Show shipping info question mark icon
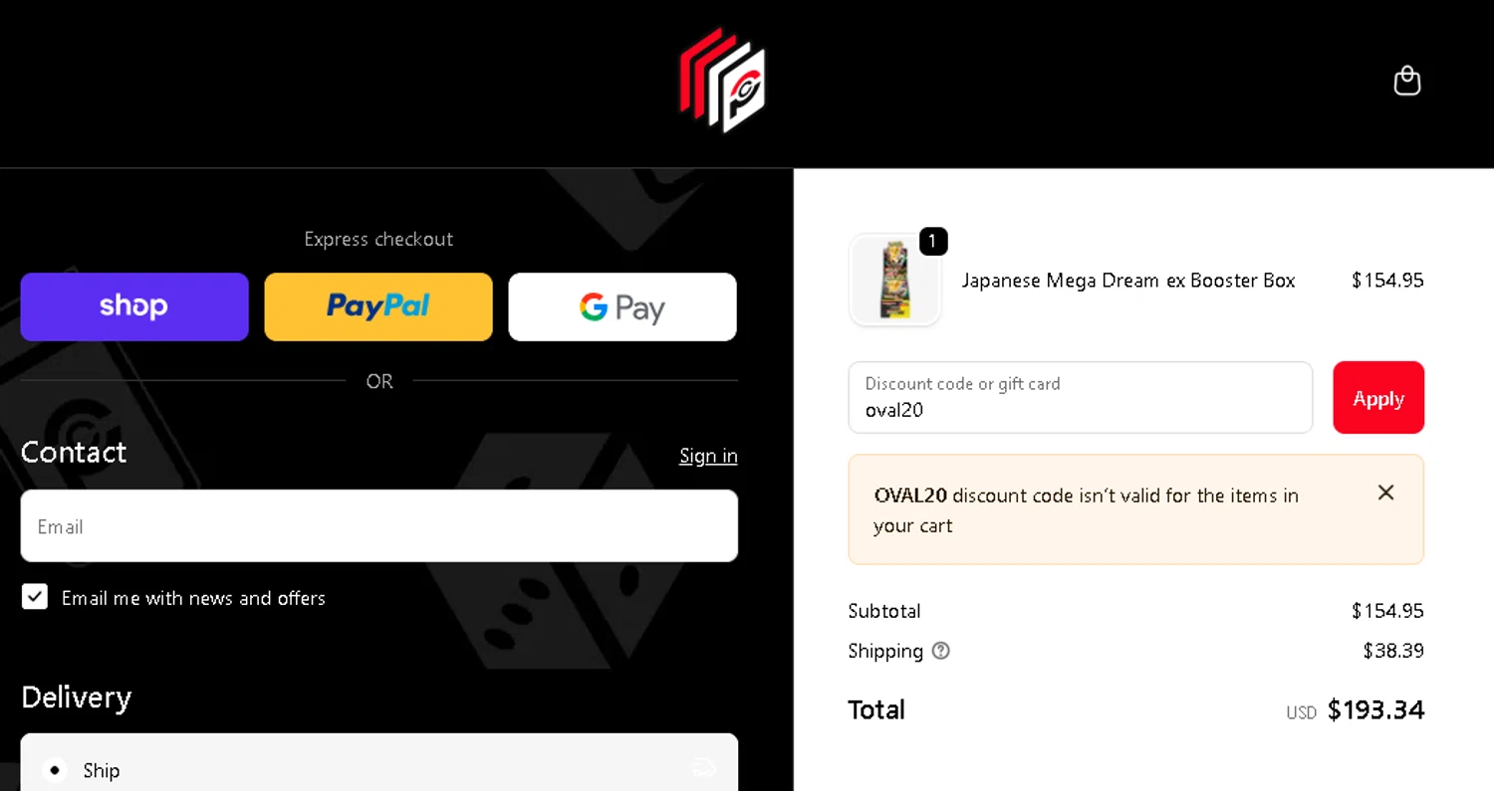The image size is (1494, 791). click(x=940, y=651)
